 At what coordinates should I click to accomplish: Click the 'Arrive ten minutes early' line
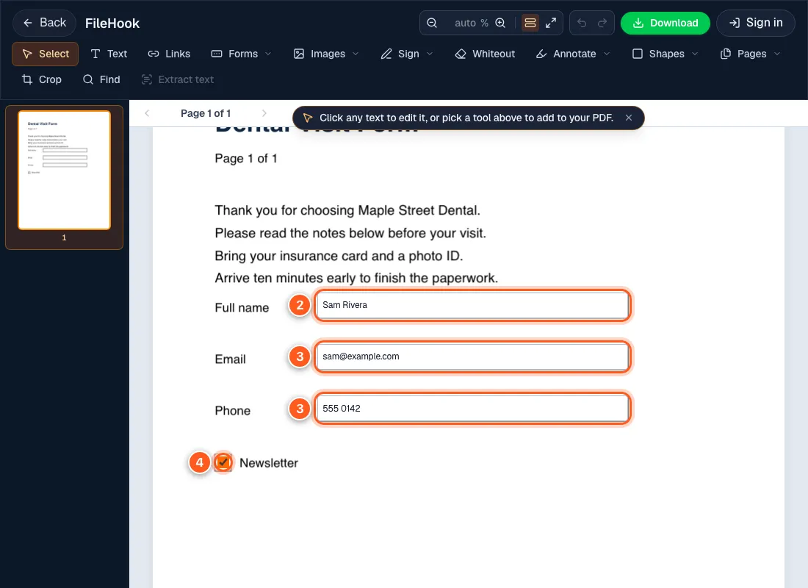[x=356, y=278]
